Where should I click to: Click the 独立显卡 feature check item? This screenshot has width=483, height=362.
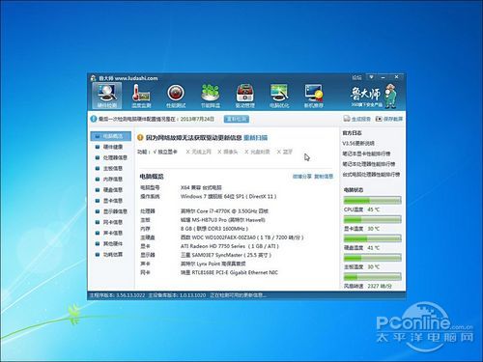point(165,152)
